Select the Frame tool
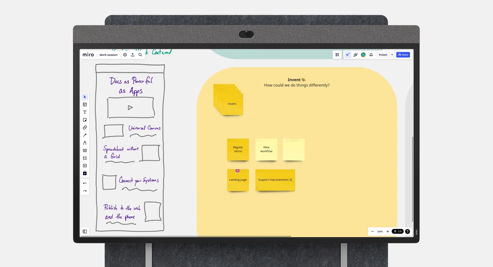Viewport: 493px width, 267px height. coord(85,158)
